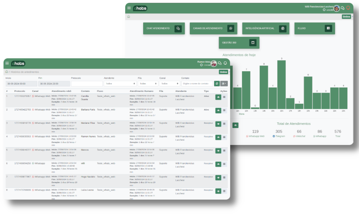359x214 pixels.
Task: View details of Luiza Leone row
Action: coord(218,191)
